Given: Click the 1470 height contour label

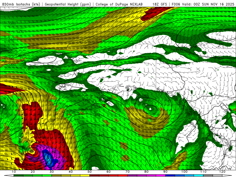Looking at the screenshot, I should click(20, 32).
